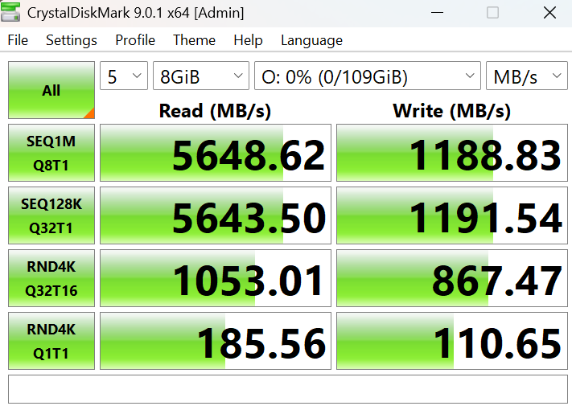Click the RND4K Q32T16 write result 867.47

[x=452, y=278]
